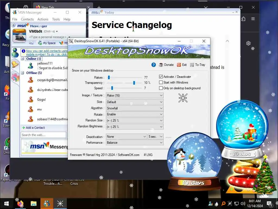Image resolution: width=278 pixels, height=209 pixels.
Task: Open the Random Brightness dropdown
Action: (135, 127)
